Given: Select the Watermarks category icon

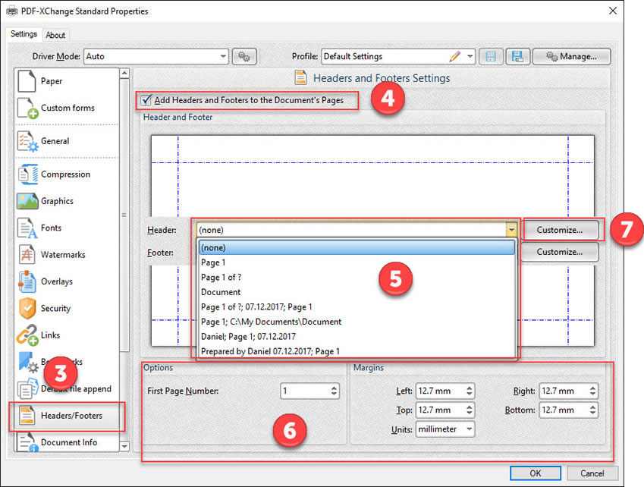Looking at the screenshot, I should [27, 255].
